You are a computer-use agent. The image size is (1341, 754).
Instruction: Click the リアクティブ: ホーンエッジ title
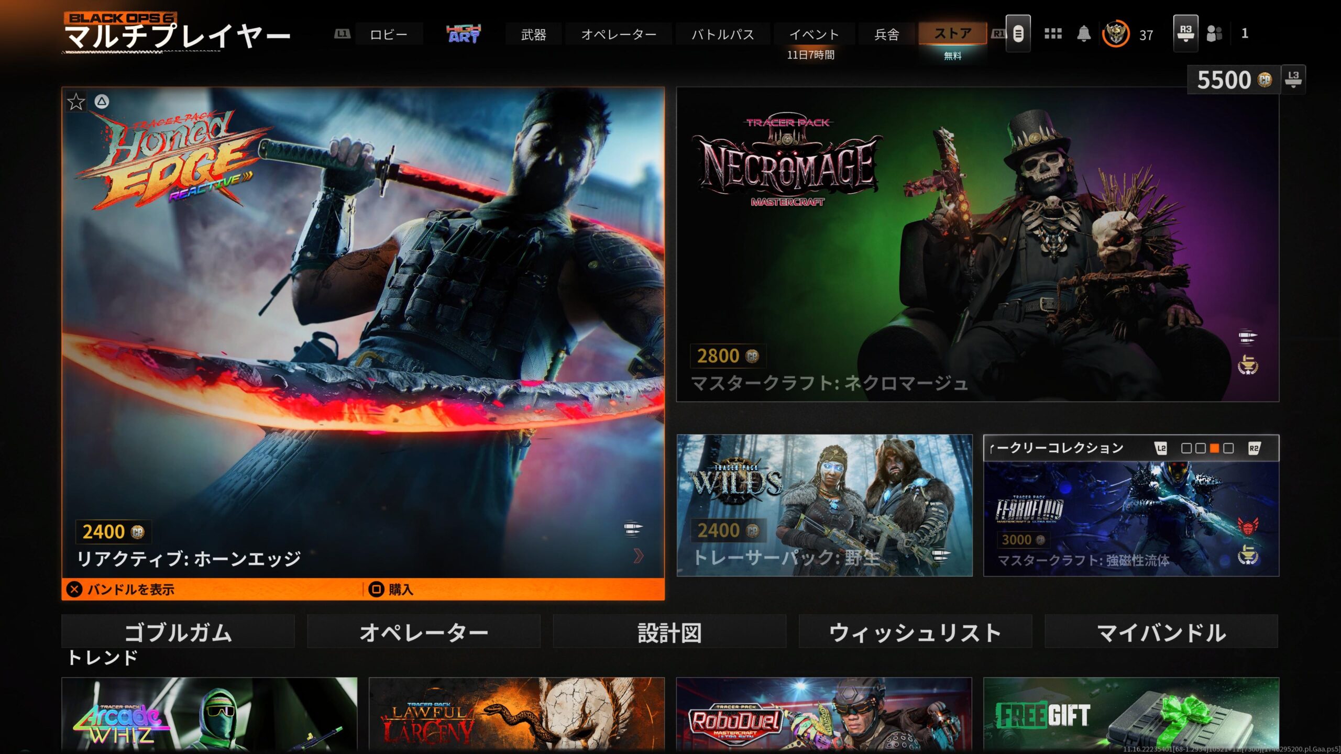click(189, 559)
